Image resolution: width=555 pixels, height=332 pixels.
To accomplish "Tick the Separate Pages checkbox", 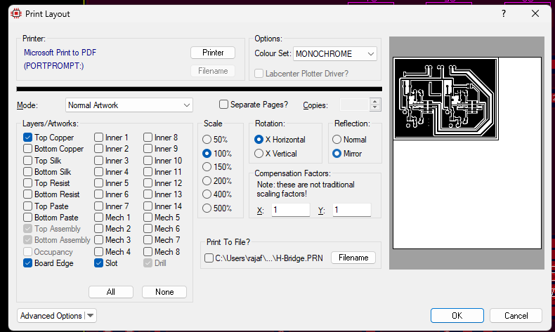I will pos(223,105).
